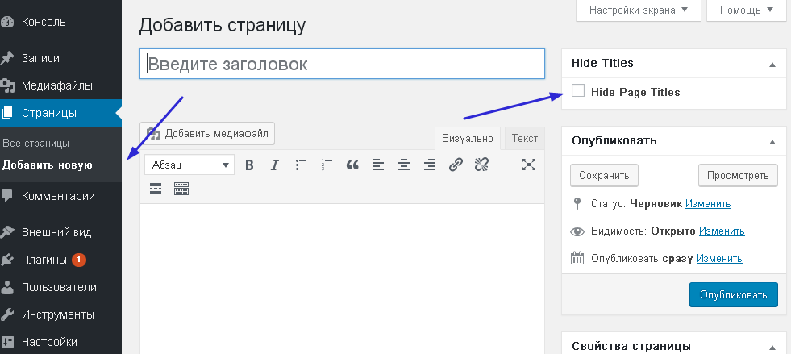Insert a bulleted list
Image resolution: width=791 pixels, height=354 pixels.
pyautogui.click(x=301, y=165)
